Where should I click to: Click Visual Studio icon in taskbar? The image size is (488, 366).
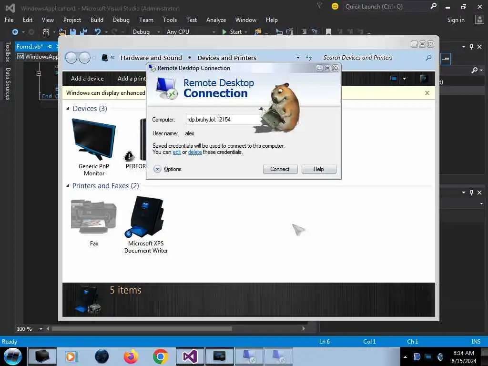pyautogui.click(x=190, y=356)
